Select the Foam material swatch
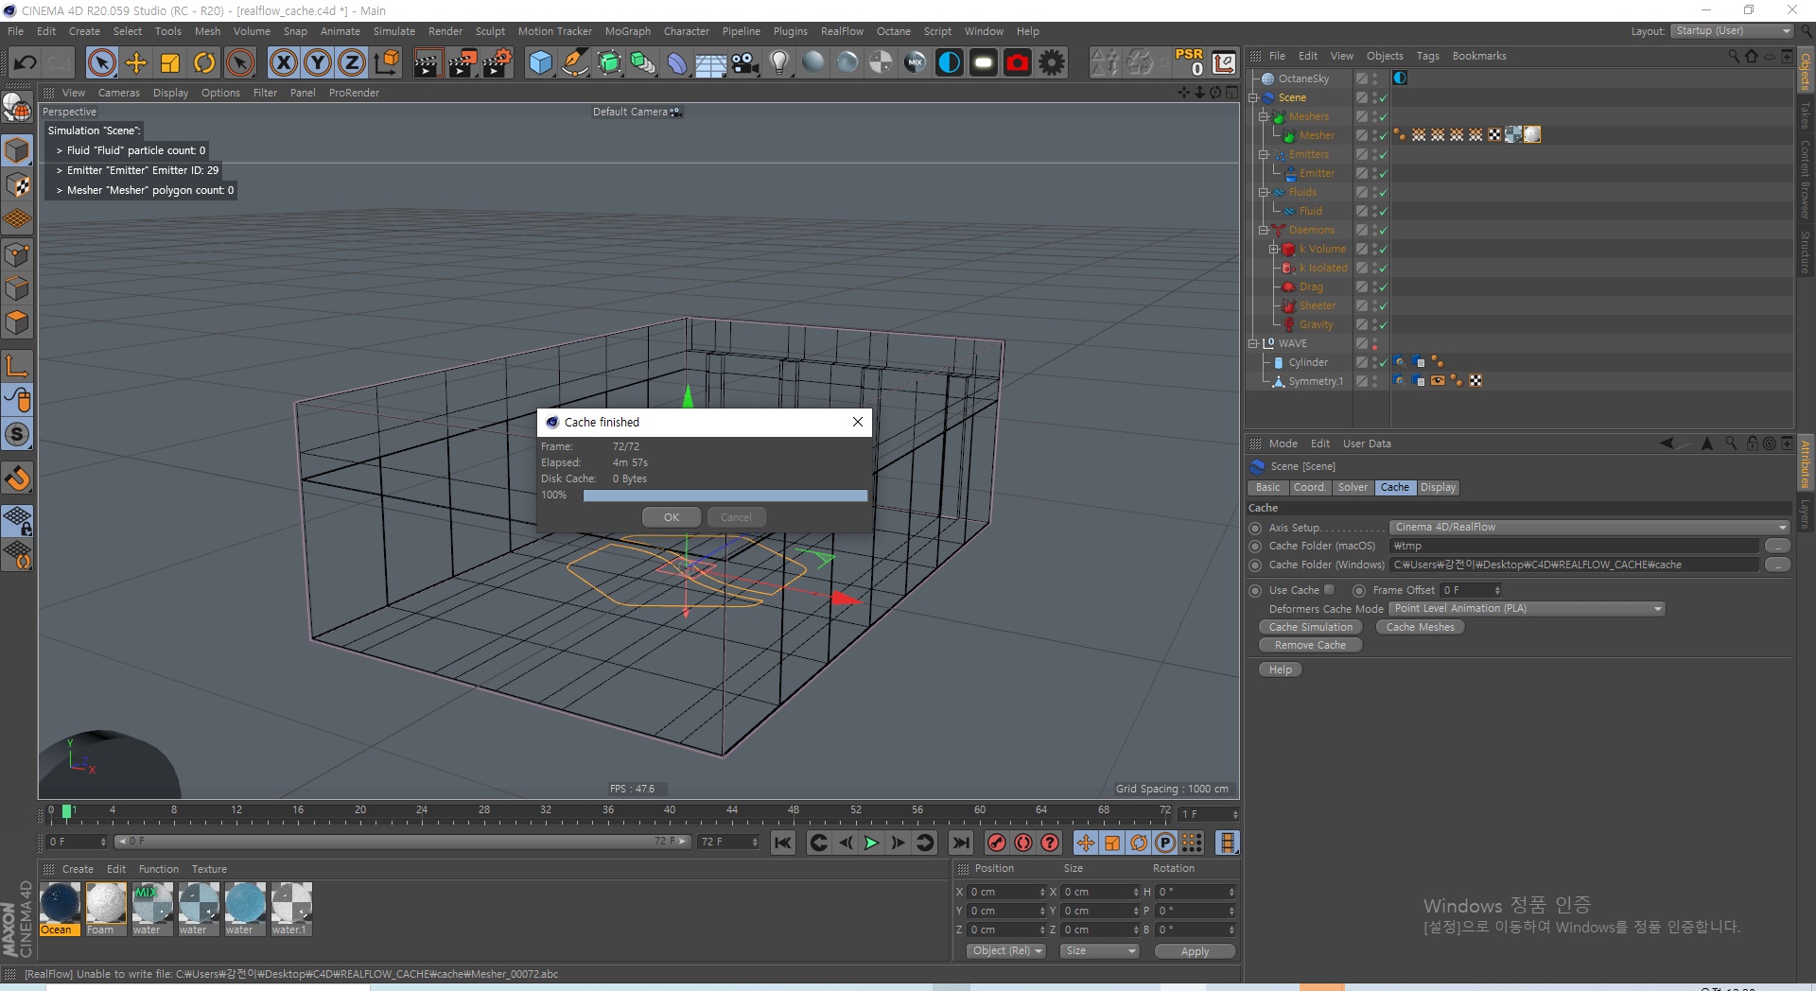Screen dimensions: 1816x991 click(106, 909)
